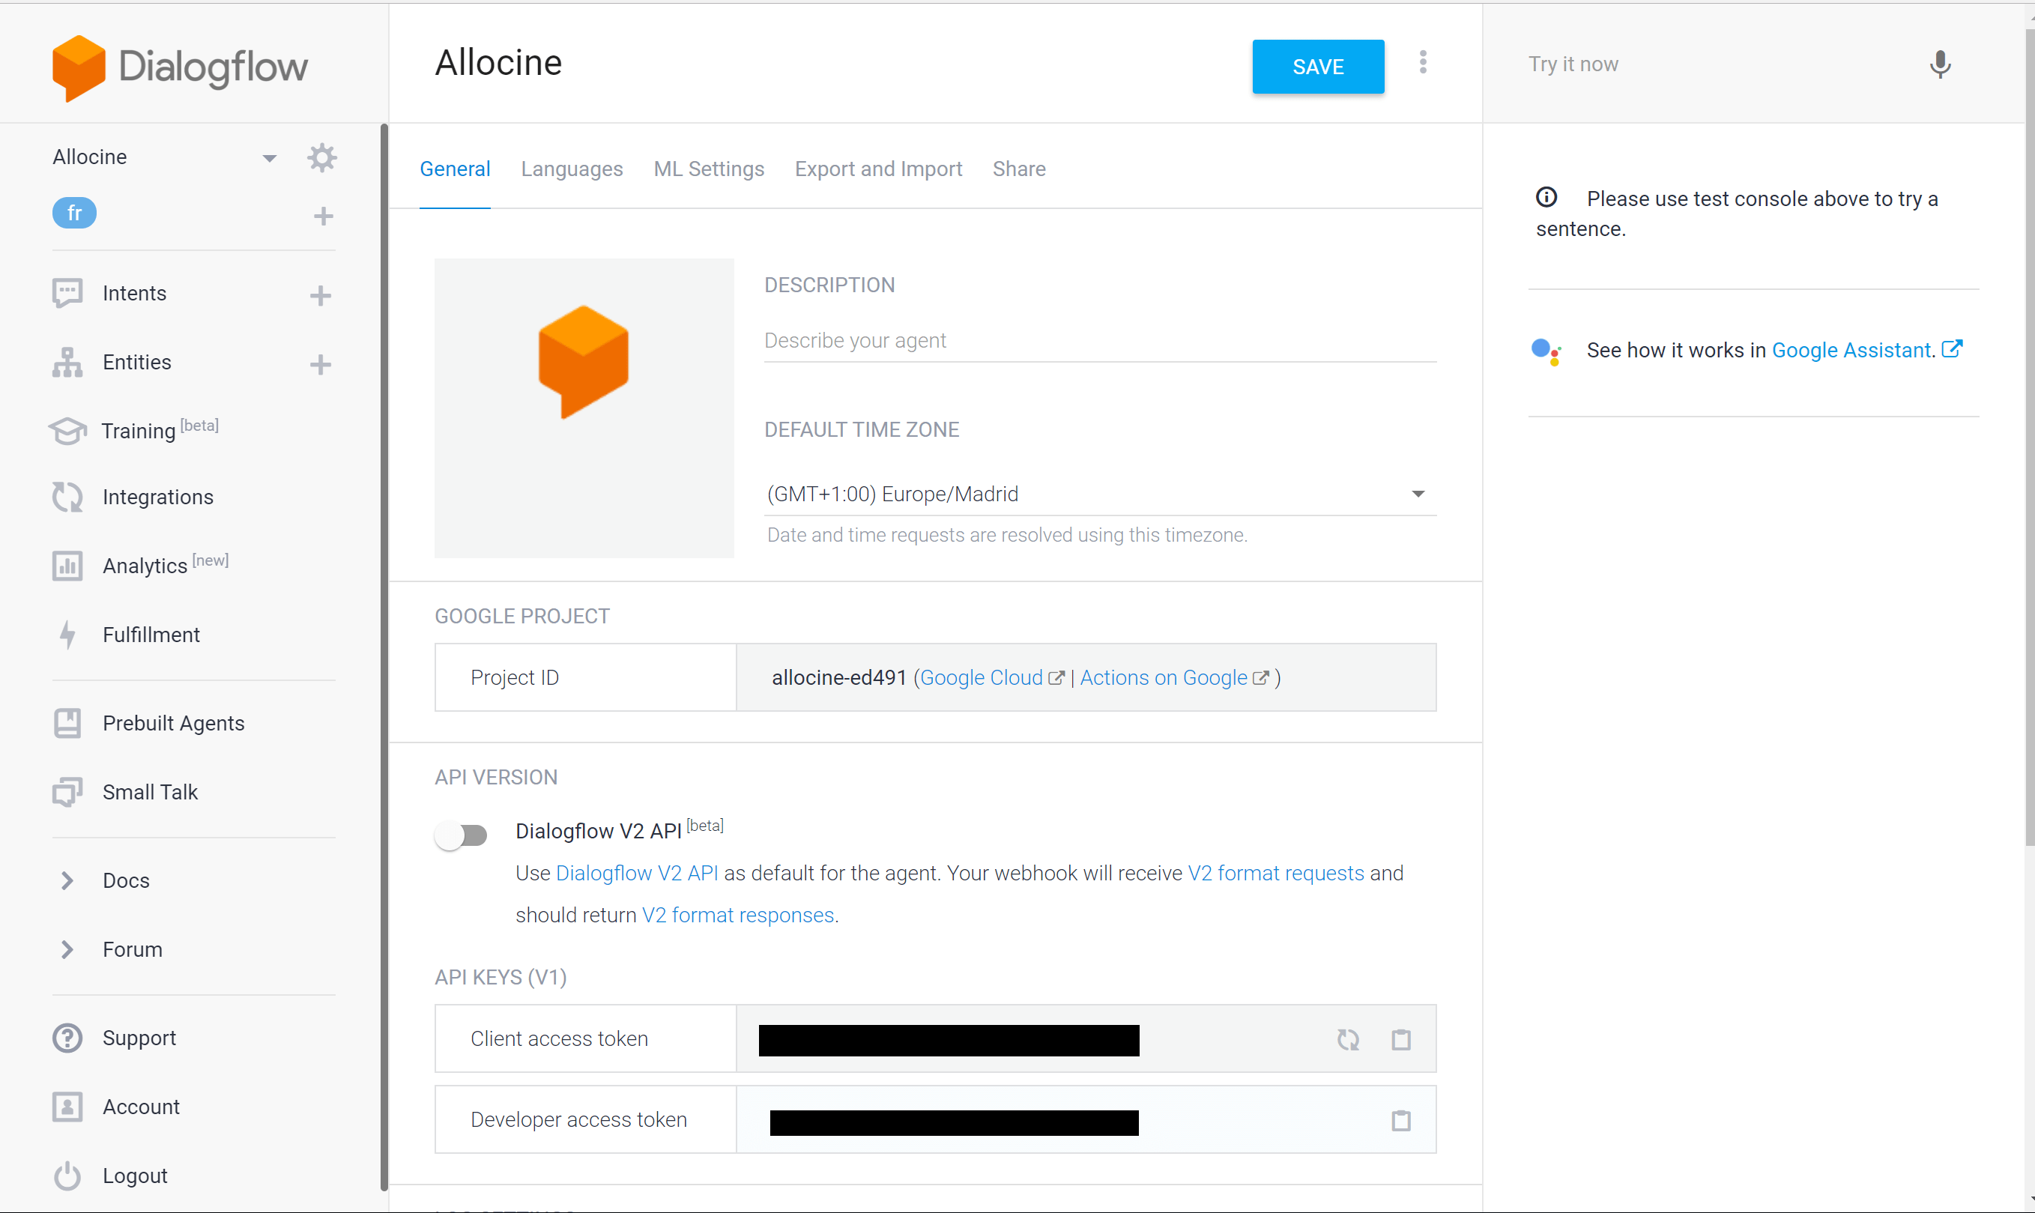The height and width of the screenshot is (1213, 2035).
Task: Click the Account sidebar label
Action: [x=141, y=1107]
